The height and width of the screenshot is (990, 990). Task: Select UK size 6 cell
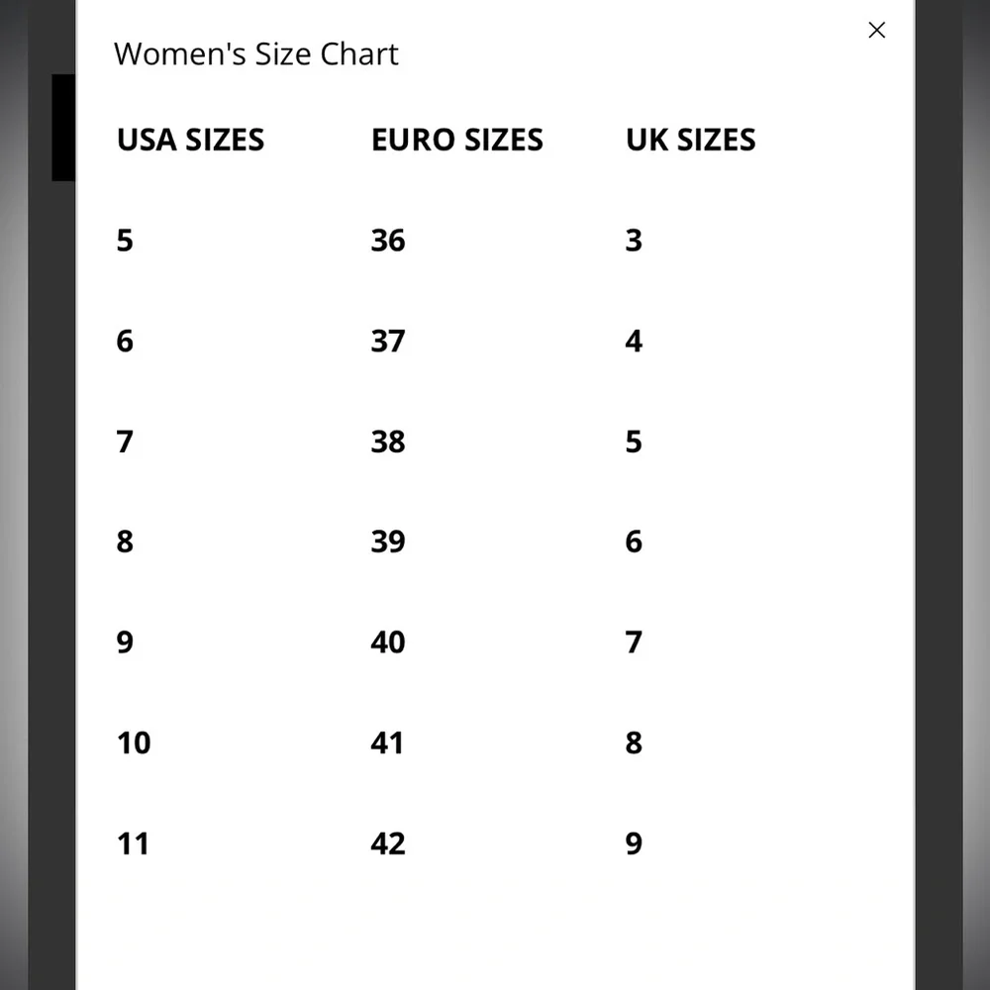click(634, 542)
